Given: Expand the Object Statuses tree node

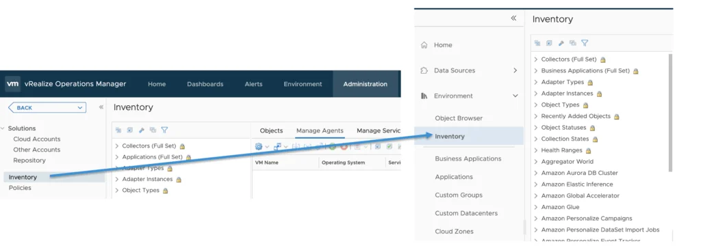Looking at the screenshot, I should (536, 128).
